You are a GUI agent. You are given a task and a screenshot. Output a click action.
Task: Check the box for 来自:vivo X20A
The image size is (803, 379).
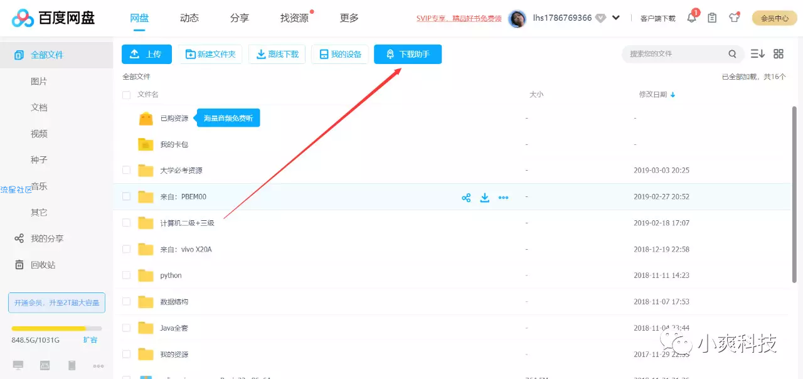127,249
